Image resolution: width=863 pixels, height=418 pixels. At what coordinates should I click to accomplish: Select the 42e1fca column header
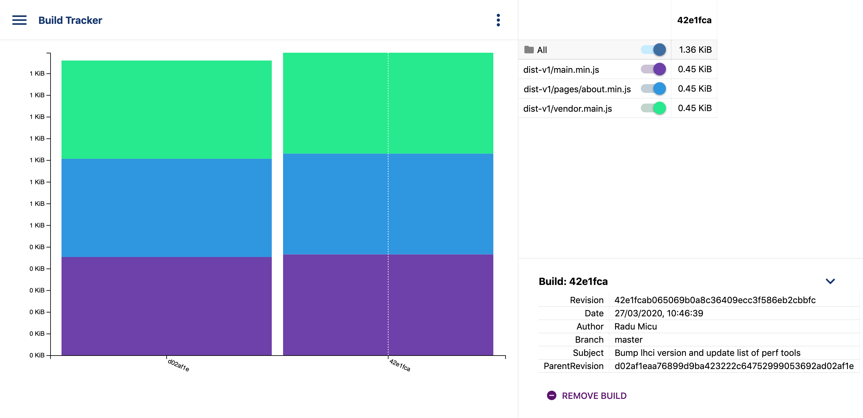point(694,20)
